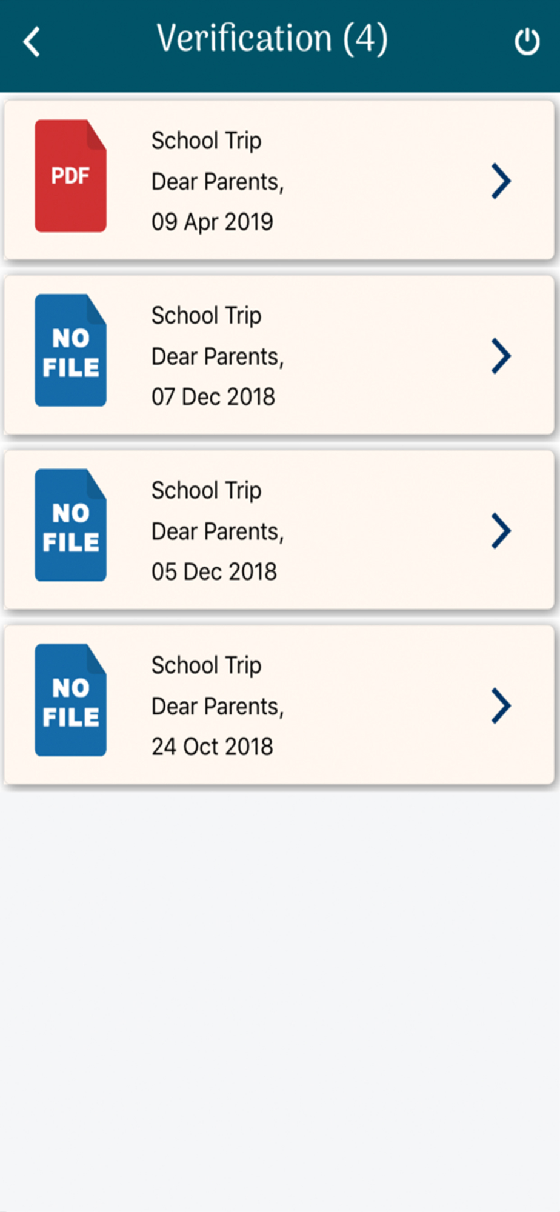The width and height of the screenshot is (560, 1212).
Task: Select the 07 Dec 2018 date text
Action: (213, 397)
